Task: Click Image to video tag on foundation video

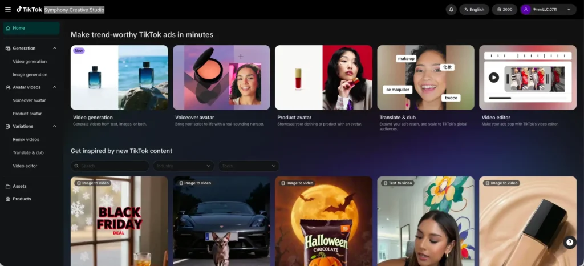Action: pos(501,183)
